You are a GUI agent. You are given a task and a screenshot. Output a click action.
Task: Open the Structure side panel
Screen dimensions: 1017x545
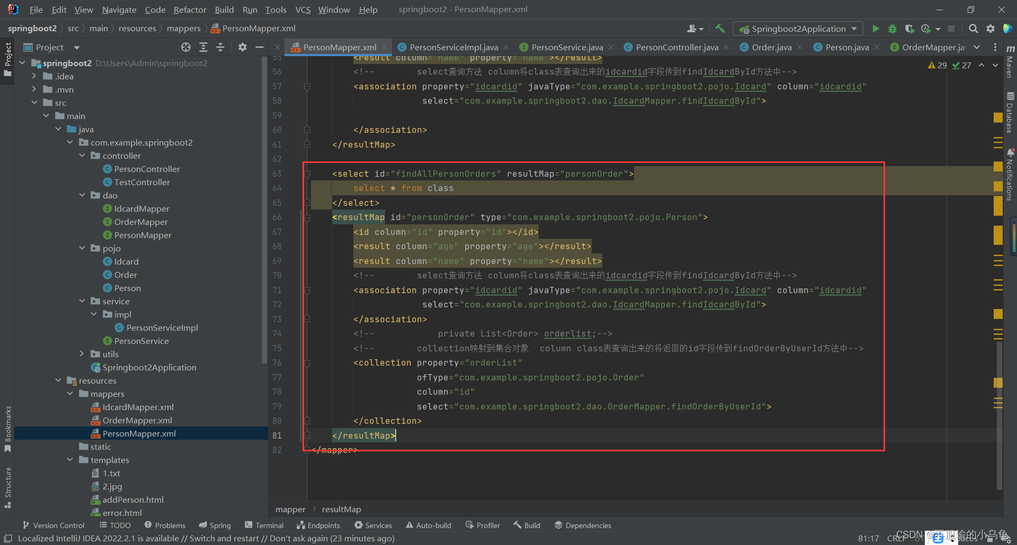(x=7, y=487)
